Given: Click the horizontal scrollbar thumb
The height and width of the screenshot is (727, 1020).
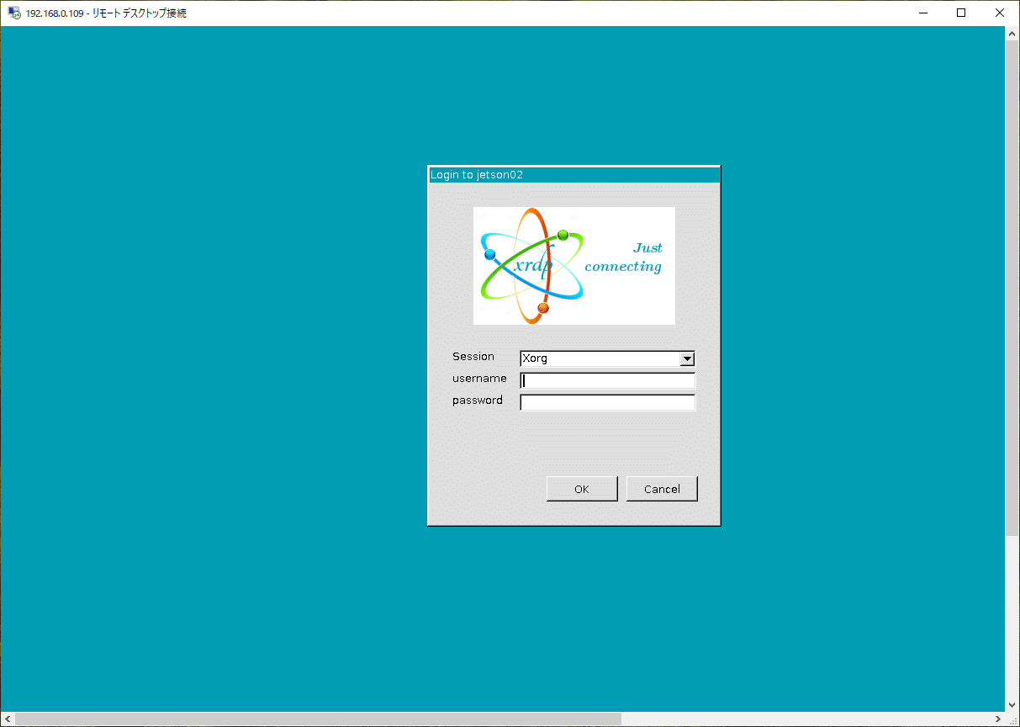Looking at the screenshot, I should coord(318,719).
